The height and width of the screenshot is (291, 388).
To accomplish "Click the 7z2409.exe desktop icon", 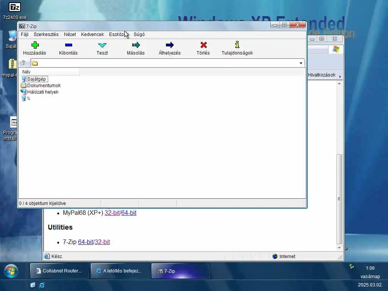I will coord(15,8).
